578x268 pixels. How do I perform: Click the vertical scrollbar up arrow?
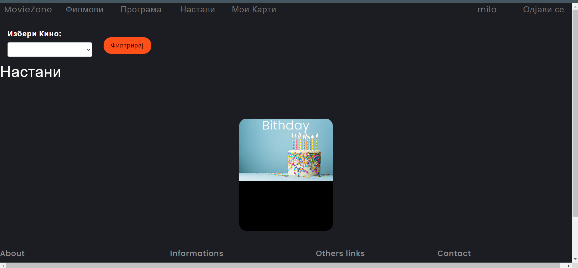click(575, 6)
